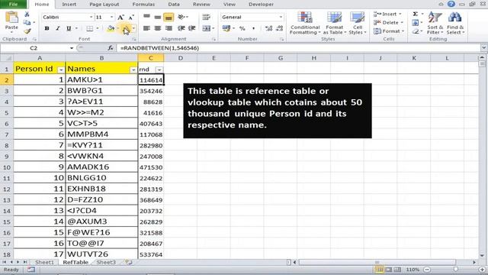Click the Insert cells button

tap(388, 14)
